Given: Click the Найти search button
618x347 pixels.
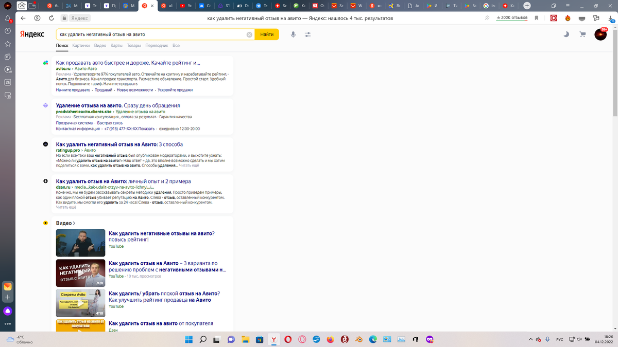Looking at the screenshot, I should coord(267,34).
